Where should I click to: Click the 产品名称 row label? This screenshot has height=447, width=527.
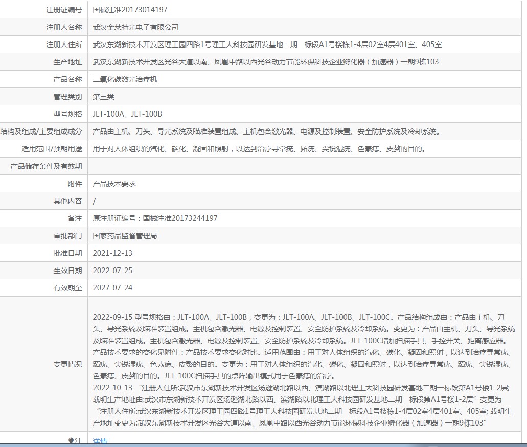coord(67,79)
